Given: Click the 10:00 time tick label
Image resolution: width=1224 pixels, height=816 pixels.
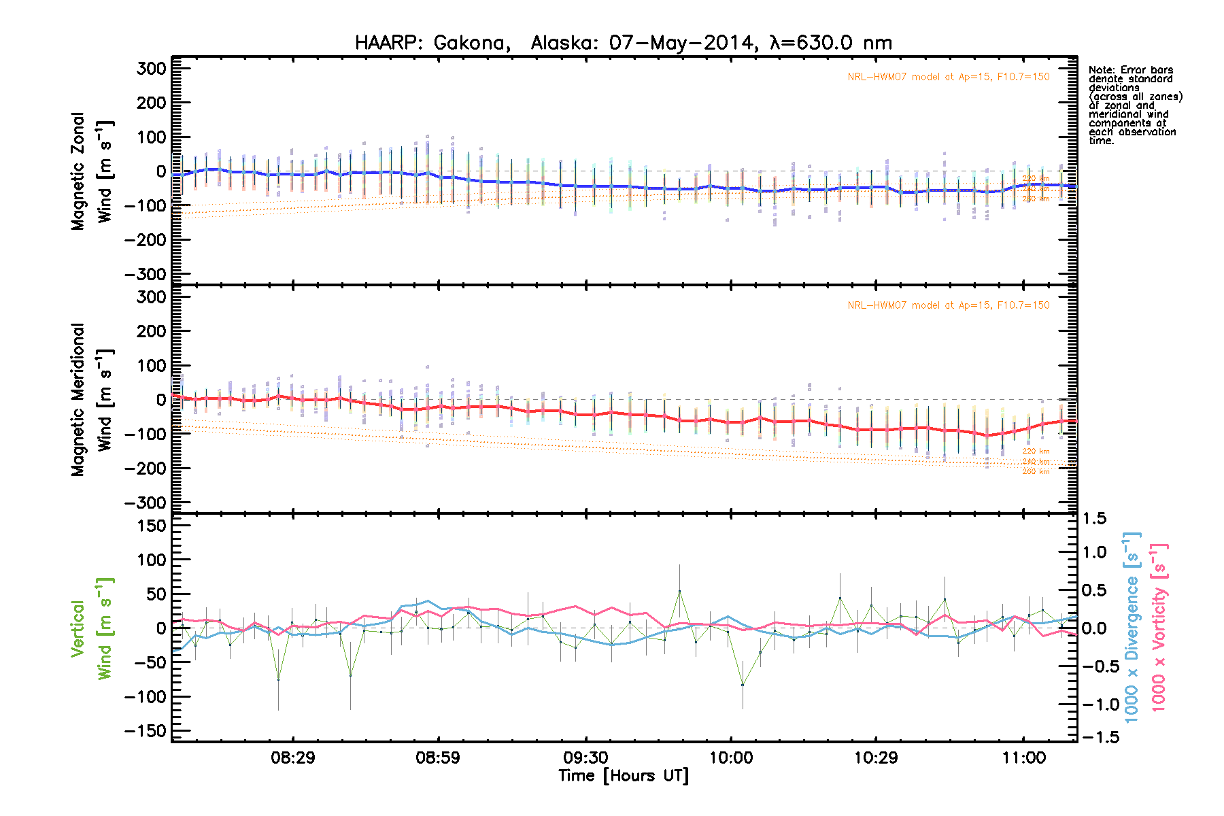Looking at the screenshot, I should 731,758.
